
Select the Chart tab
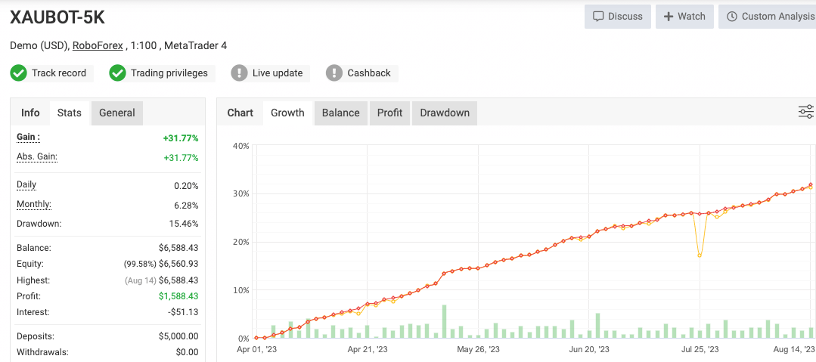coord(240,113)
